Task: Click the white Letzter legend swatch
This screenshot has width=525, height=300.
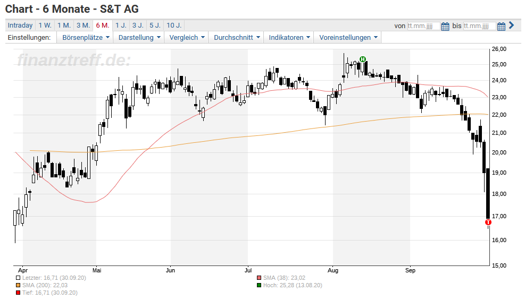Action: [x=18, y=278]
